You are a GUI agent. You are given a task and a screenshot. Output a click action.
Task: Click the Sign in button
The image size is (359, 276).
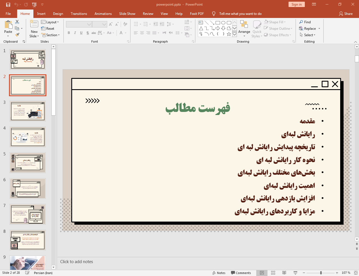pos(296,4)
